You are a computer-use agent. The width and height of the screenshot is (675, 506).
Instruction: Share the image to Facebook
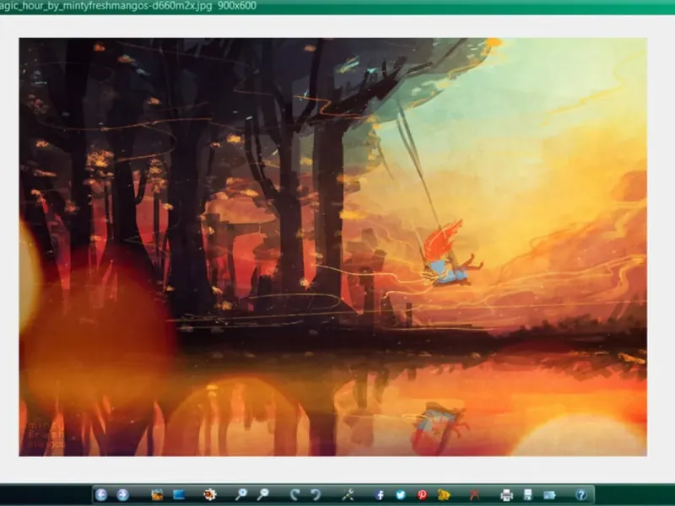tap(379, 495)
